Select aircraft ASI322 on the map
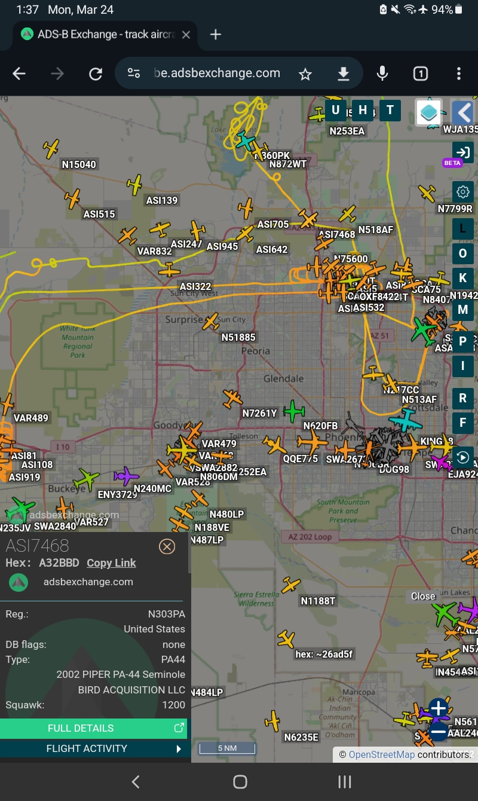478x801 pixels. (x=170, y=270)
